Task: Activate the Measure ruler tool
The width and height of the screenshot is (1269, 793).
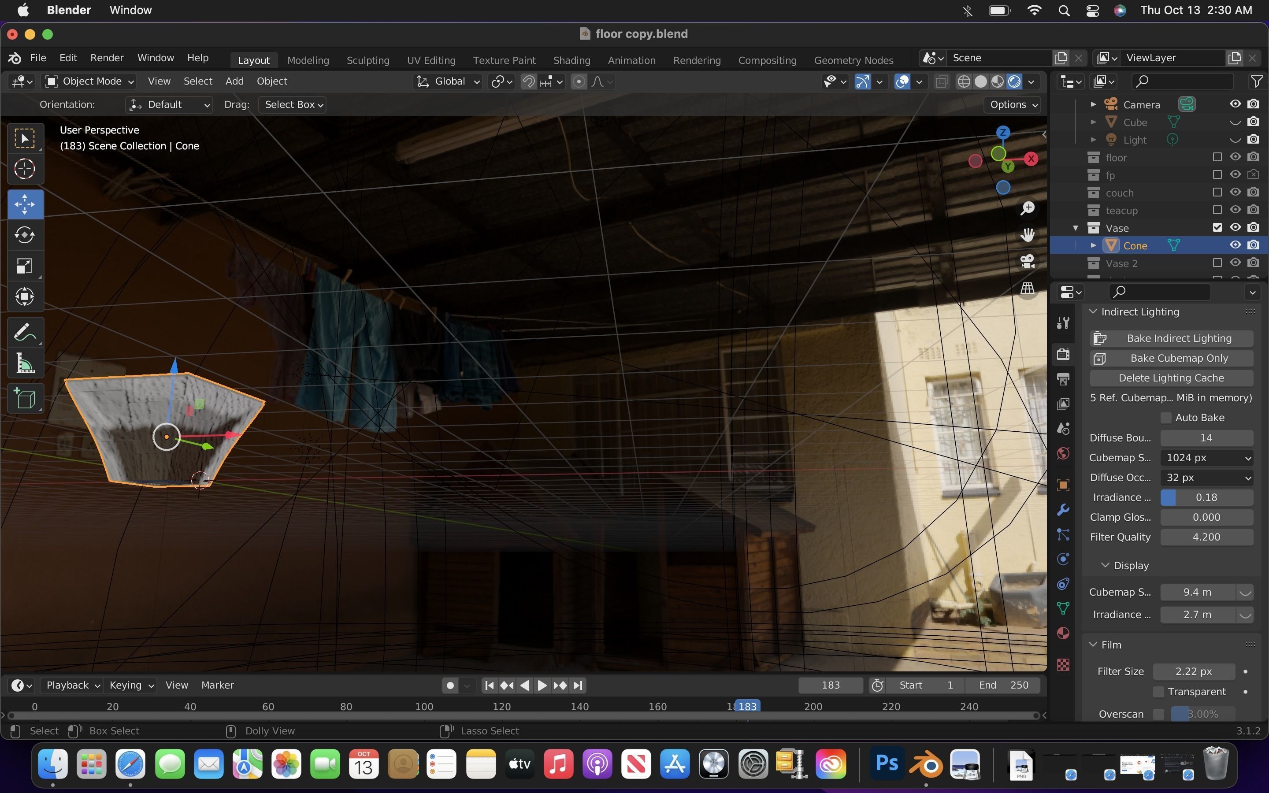Action: (25, 363)
